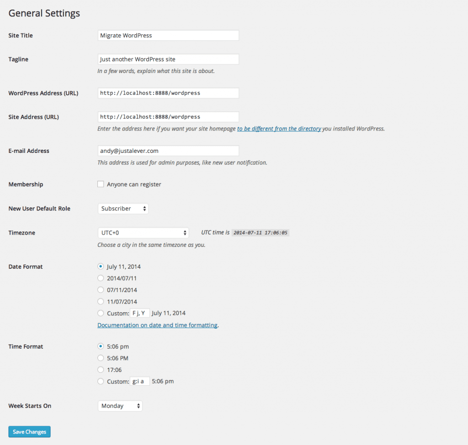Select the "07/11/2014" date format
The width and height of the screenshot is (468, 445).
coord(101,290)
